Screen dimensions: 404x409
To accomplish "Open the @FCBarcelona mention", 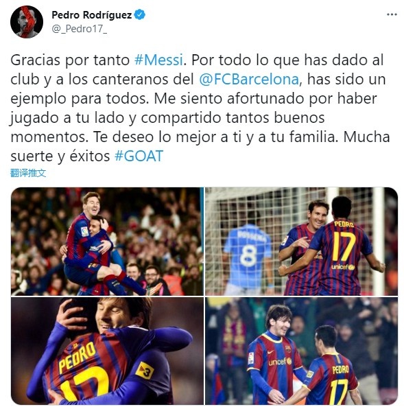I will coord(249,80).
